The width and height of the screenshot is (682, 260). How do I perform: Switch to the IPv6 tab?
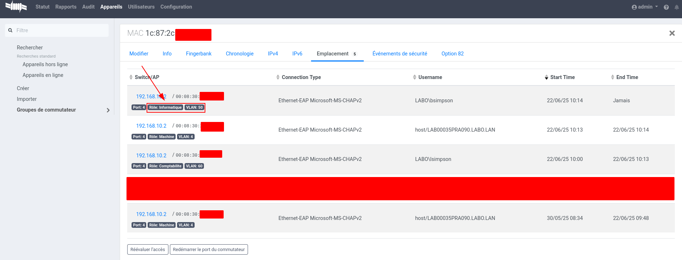click(297, 54)
